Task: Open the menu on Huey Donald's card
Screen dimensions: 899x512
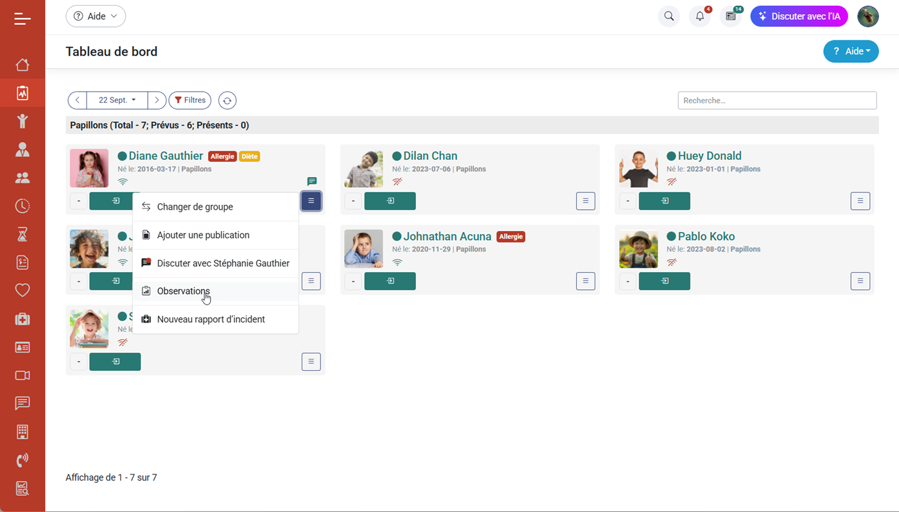Action: click(x=860, y=201)
